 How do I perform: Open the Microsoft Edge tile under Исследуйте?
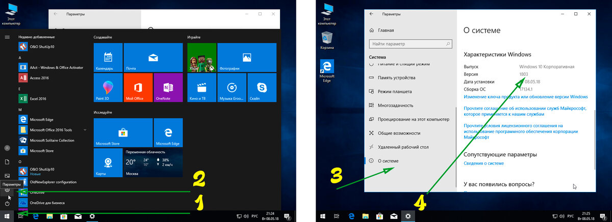[168, 133]
